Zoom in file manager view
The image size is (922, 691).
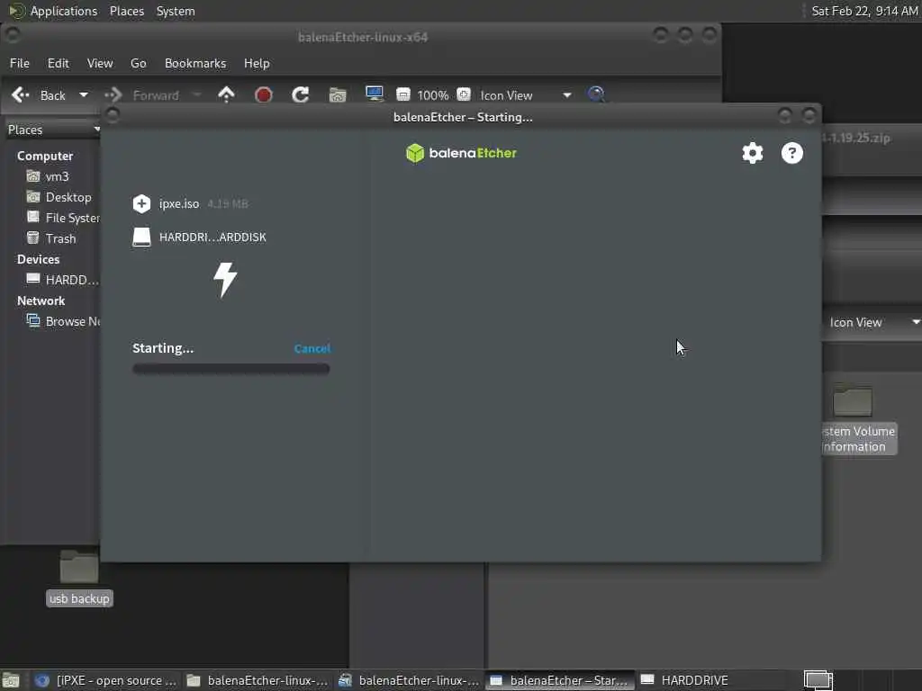click(x=464, y=94)
